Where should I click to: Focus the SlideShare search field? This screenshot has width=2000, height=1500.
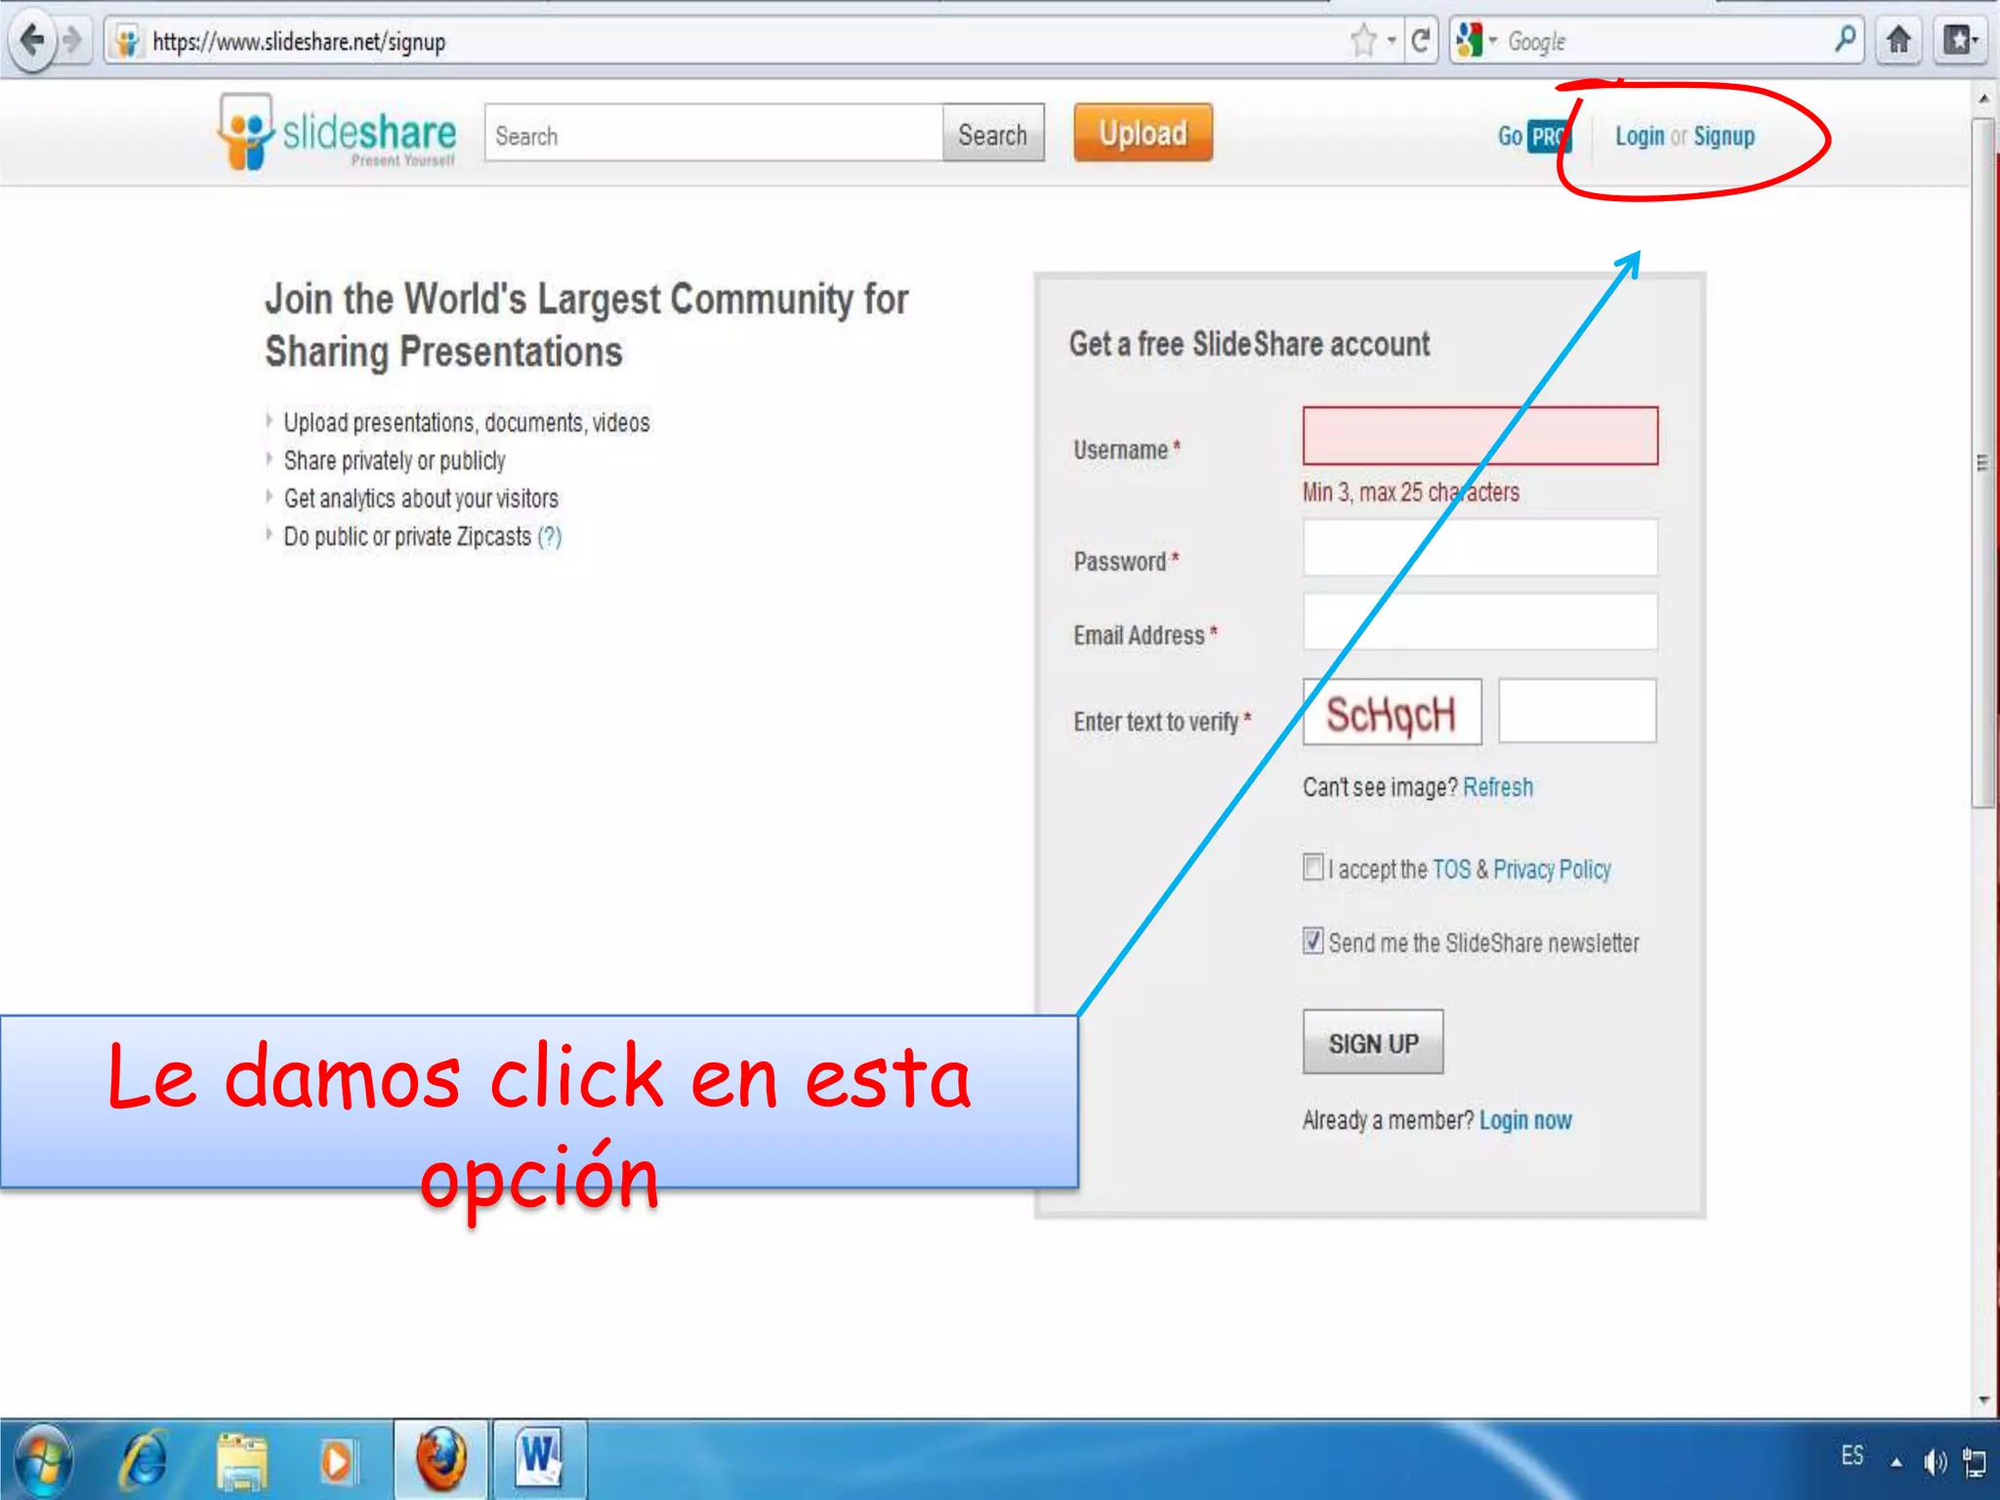point(714,134)
